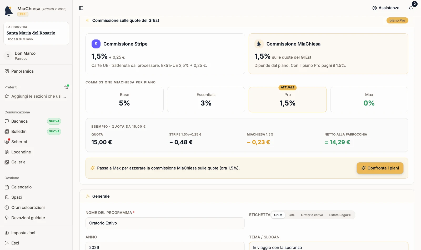
Task: Click the Devozioni guidate lightbulb icon
Action: click(7, 218)
